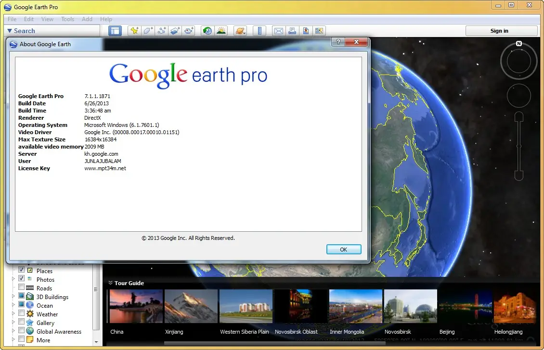Click the Ocean layer globe icon

pyautogui.click(x=30, y=305)
